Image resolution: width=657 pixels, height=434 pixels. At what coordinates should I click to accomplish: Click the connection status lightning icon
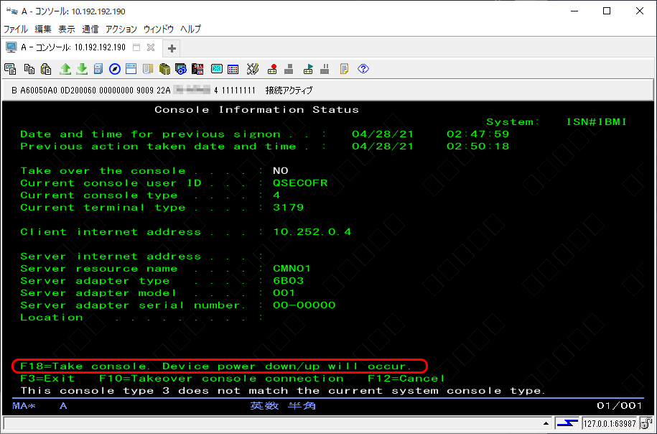pos(567,423)
